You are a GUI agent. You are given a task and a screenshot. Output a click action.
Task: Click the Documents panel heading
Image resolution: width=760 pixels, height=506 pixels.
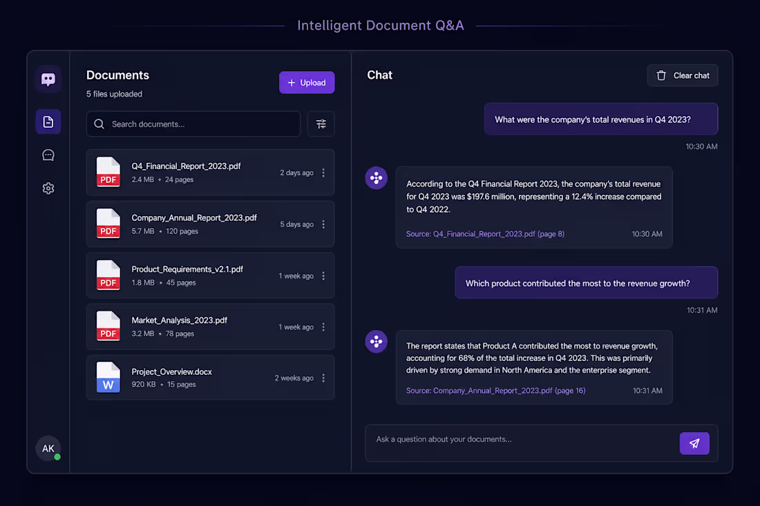[x=117, y=75]
